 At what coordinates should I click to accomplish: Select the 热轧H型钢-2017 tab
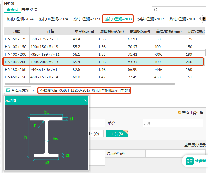(x=119, y=19)
